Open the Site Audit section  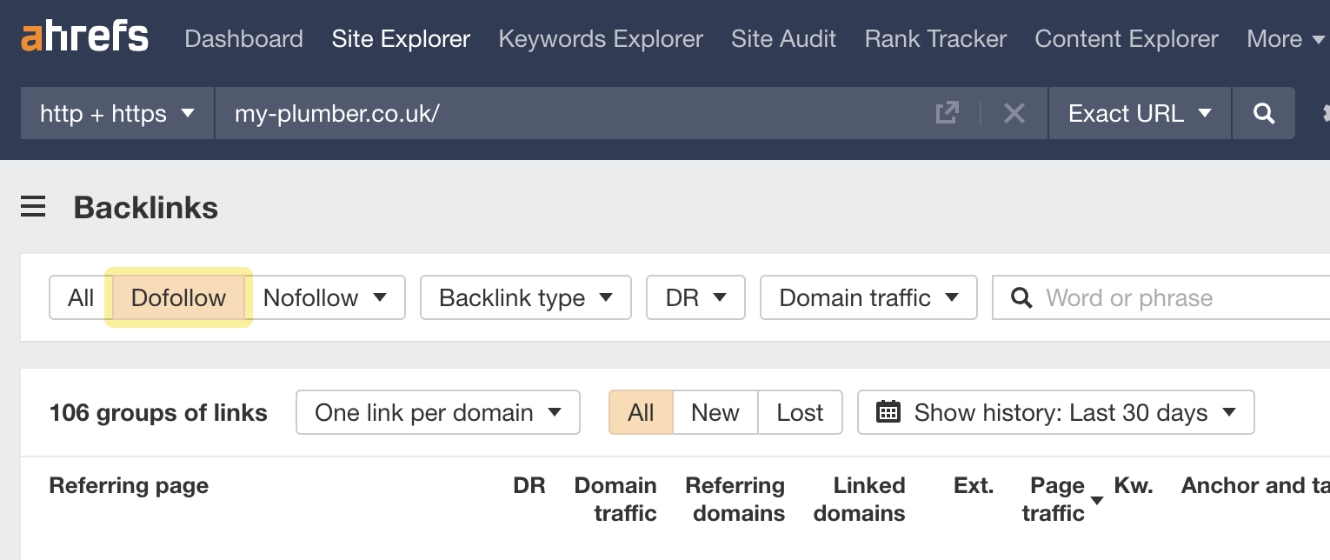coord(782,38)
